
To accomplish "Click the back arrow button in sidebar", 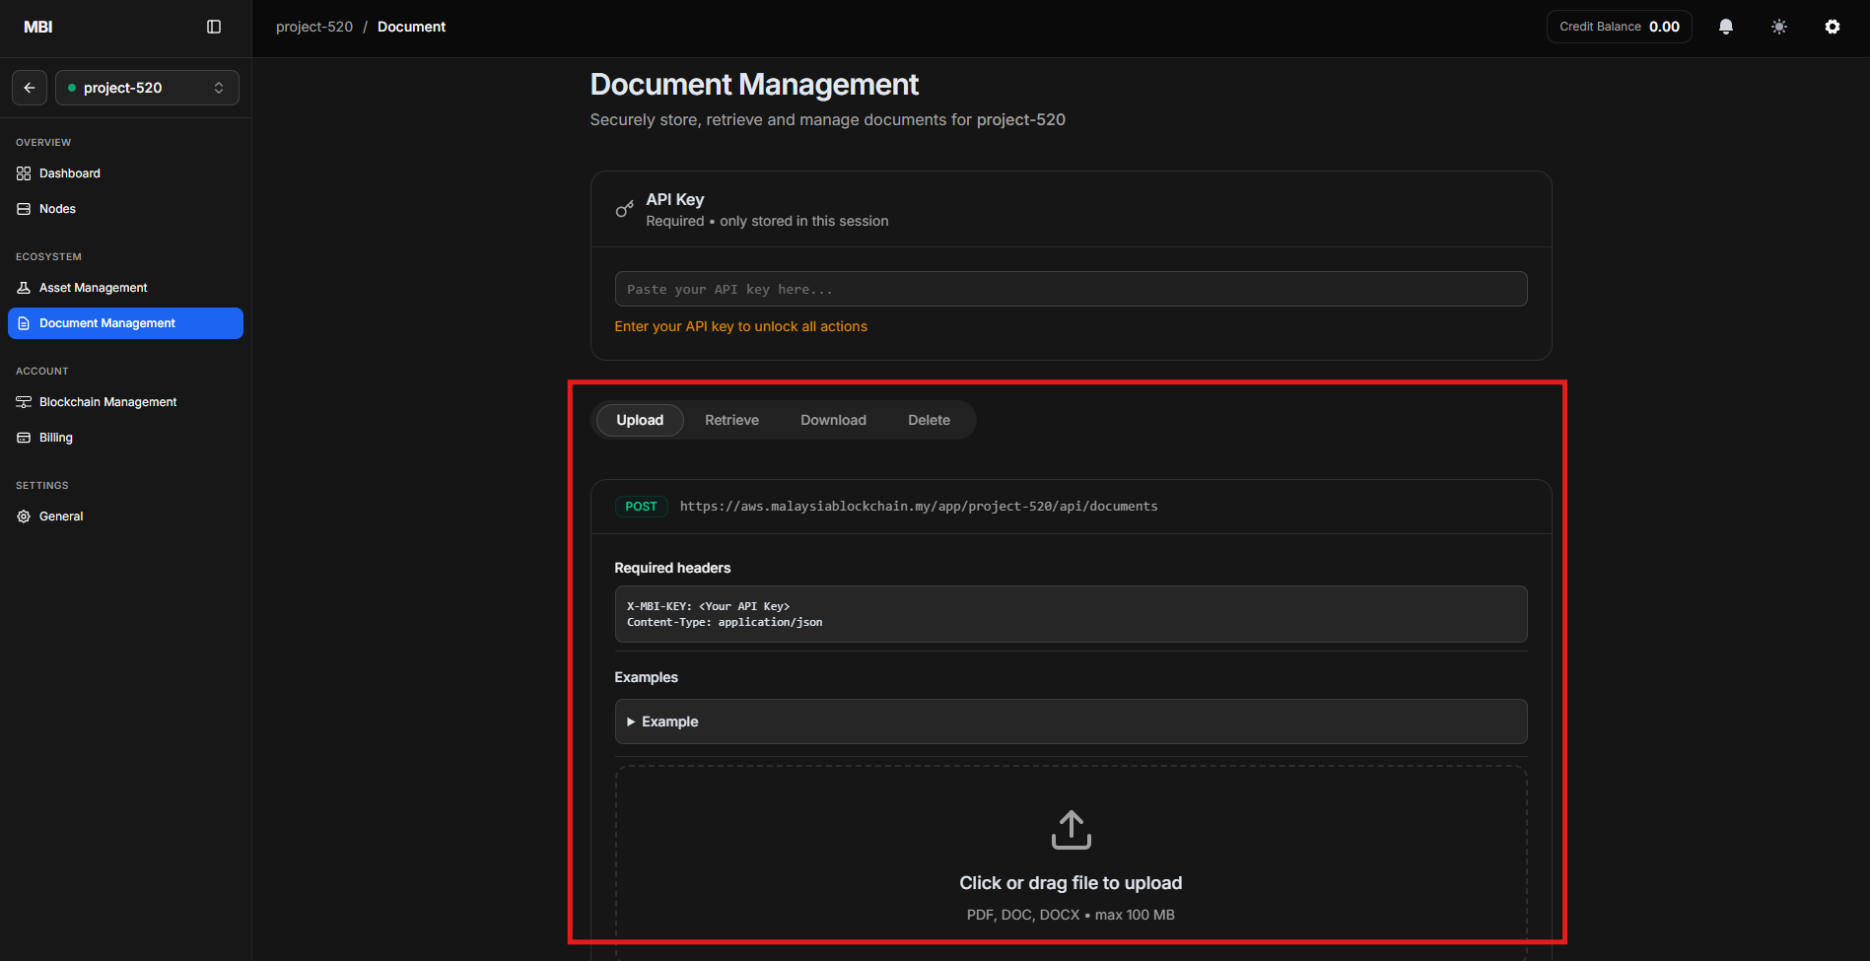I will tap(30, 88).
